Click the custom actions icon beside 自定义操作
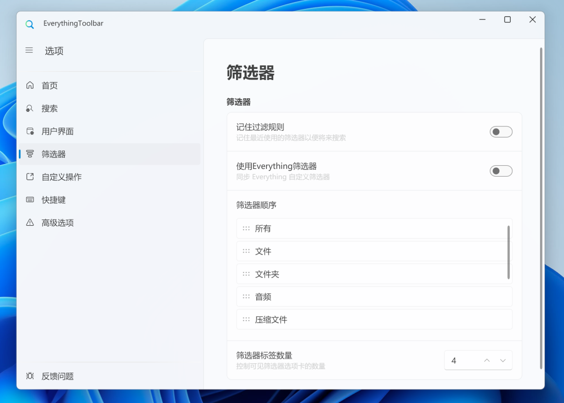This screenshot has height=403, width=564. coord(30,177)
